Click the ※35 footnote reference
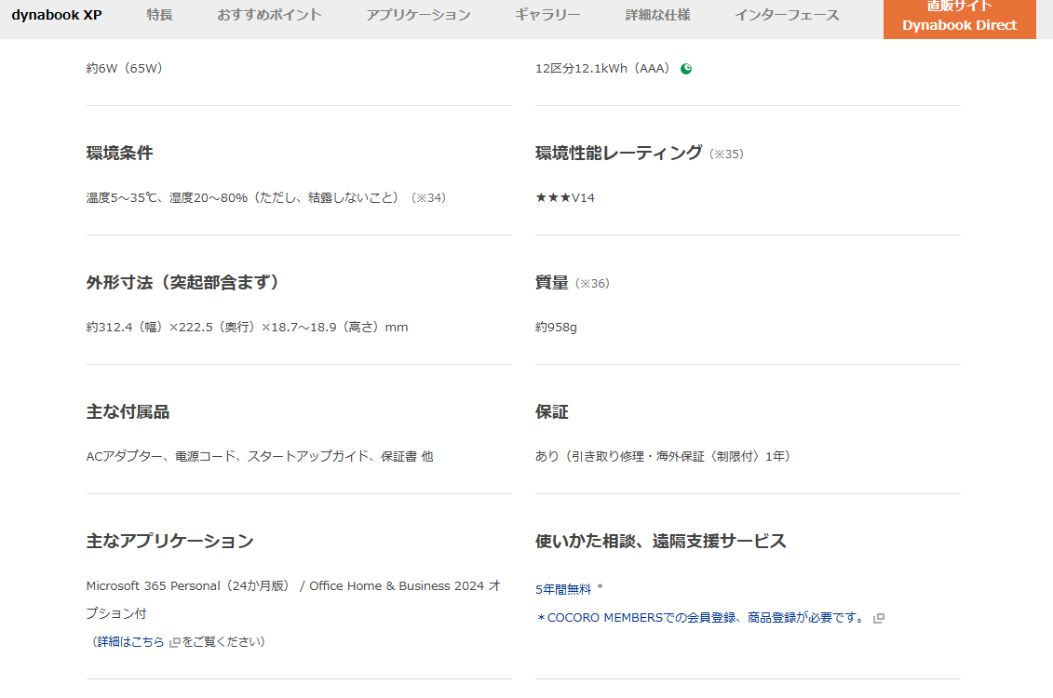 pos(726,154)
